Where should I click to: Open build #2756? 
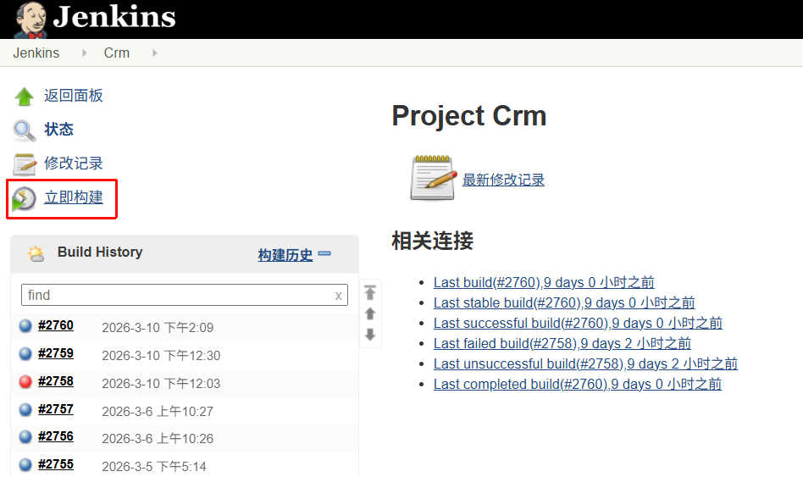pyautogui.click(x=56, y=436)
